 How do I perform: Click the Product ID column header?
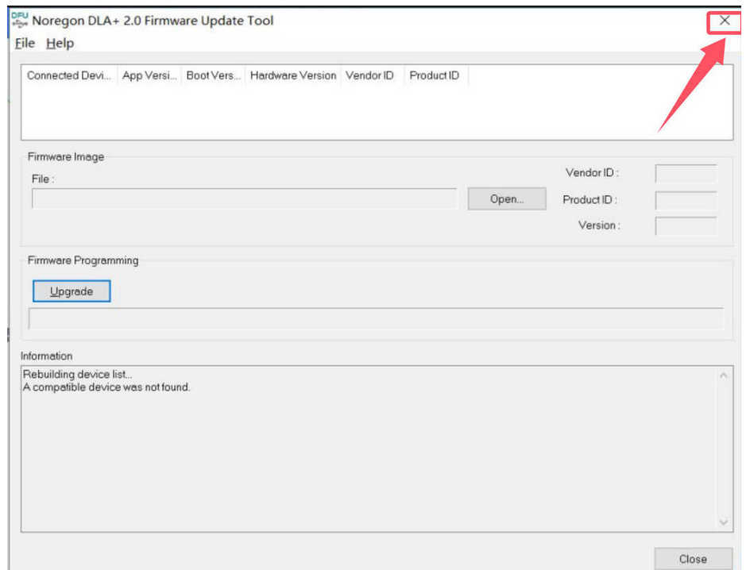coord(434,75)
